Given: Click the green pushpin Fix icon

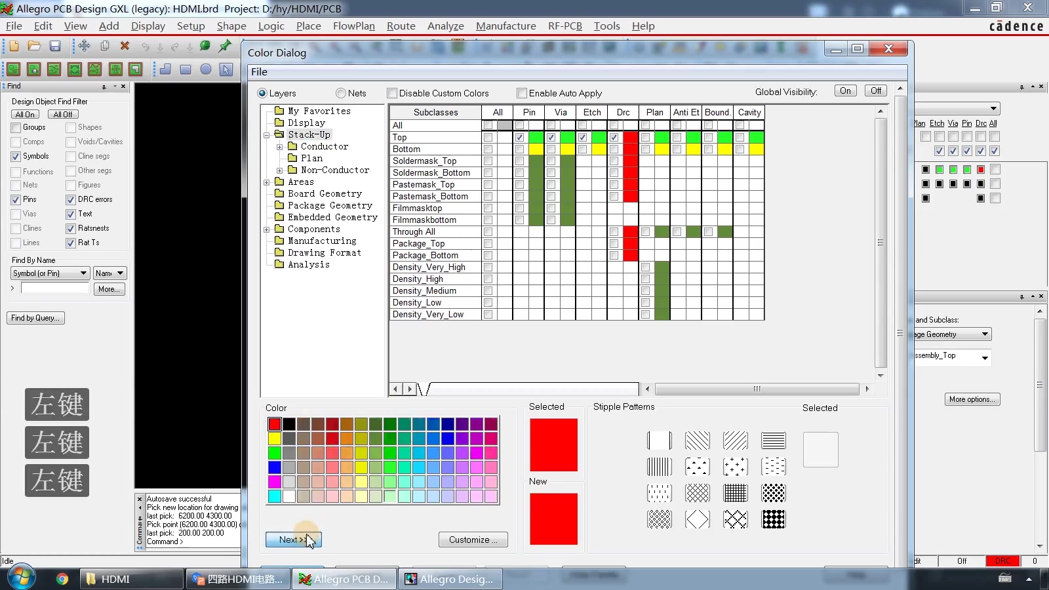Looking at the screenshot, I should (225, 46).
